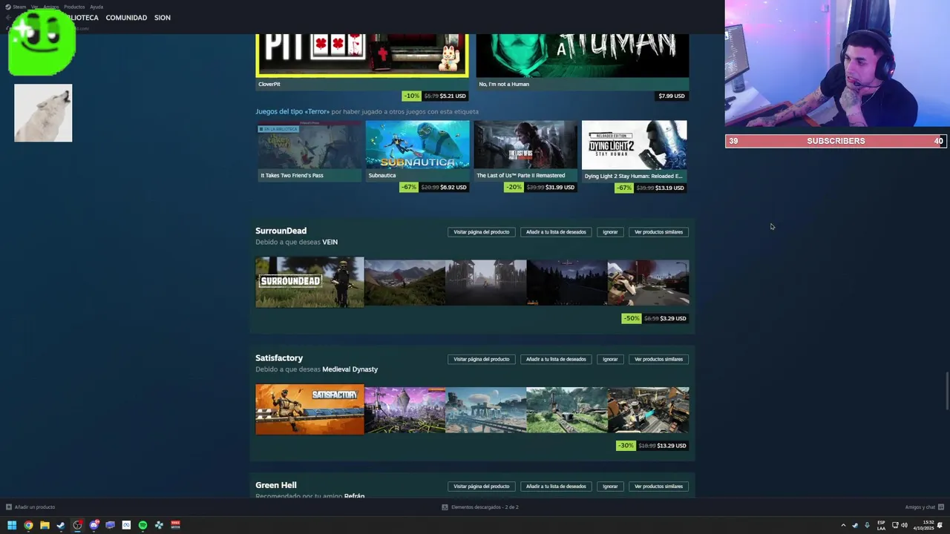Open the Satisfactory title link
This screenshot has height=534, width=950.
pyautogui.click(x=279, y=358)
